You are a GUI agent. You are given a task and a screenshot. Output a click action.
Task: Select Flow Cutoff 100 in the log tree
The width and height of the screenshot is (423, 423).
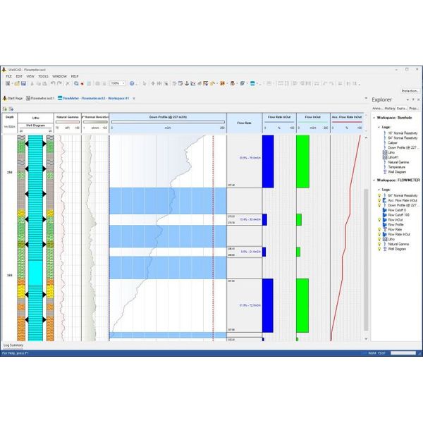click(x=398, y=214)
